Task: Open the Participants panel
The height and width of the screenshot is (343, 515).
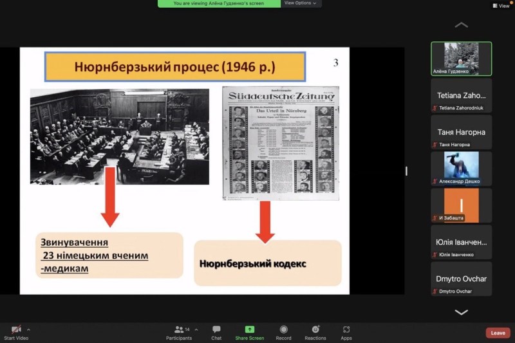Action: tap(179, 333)
